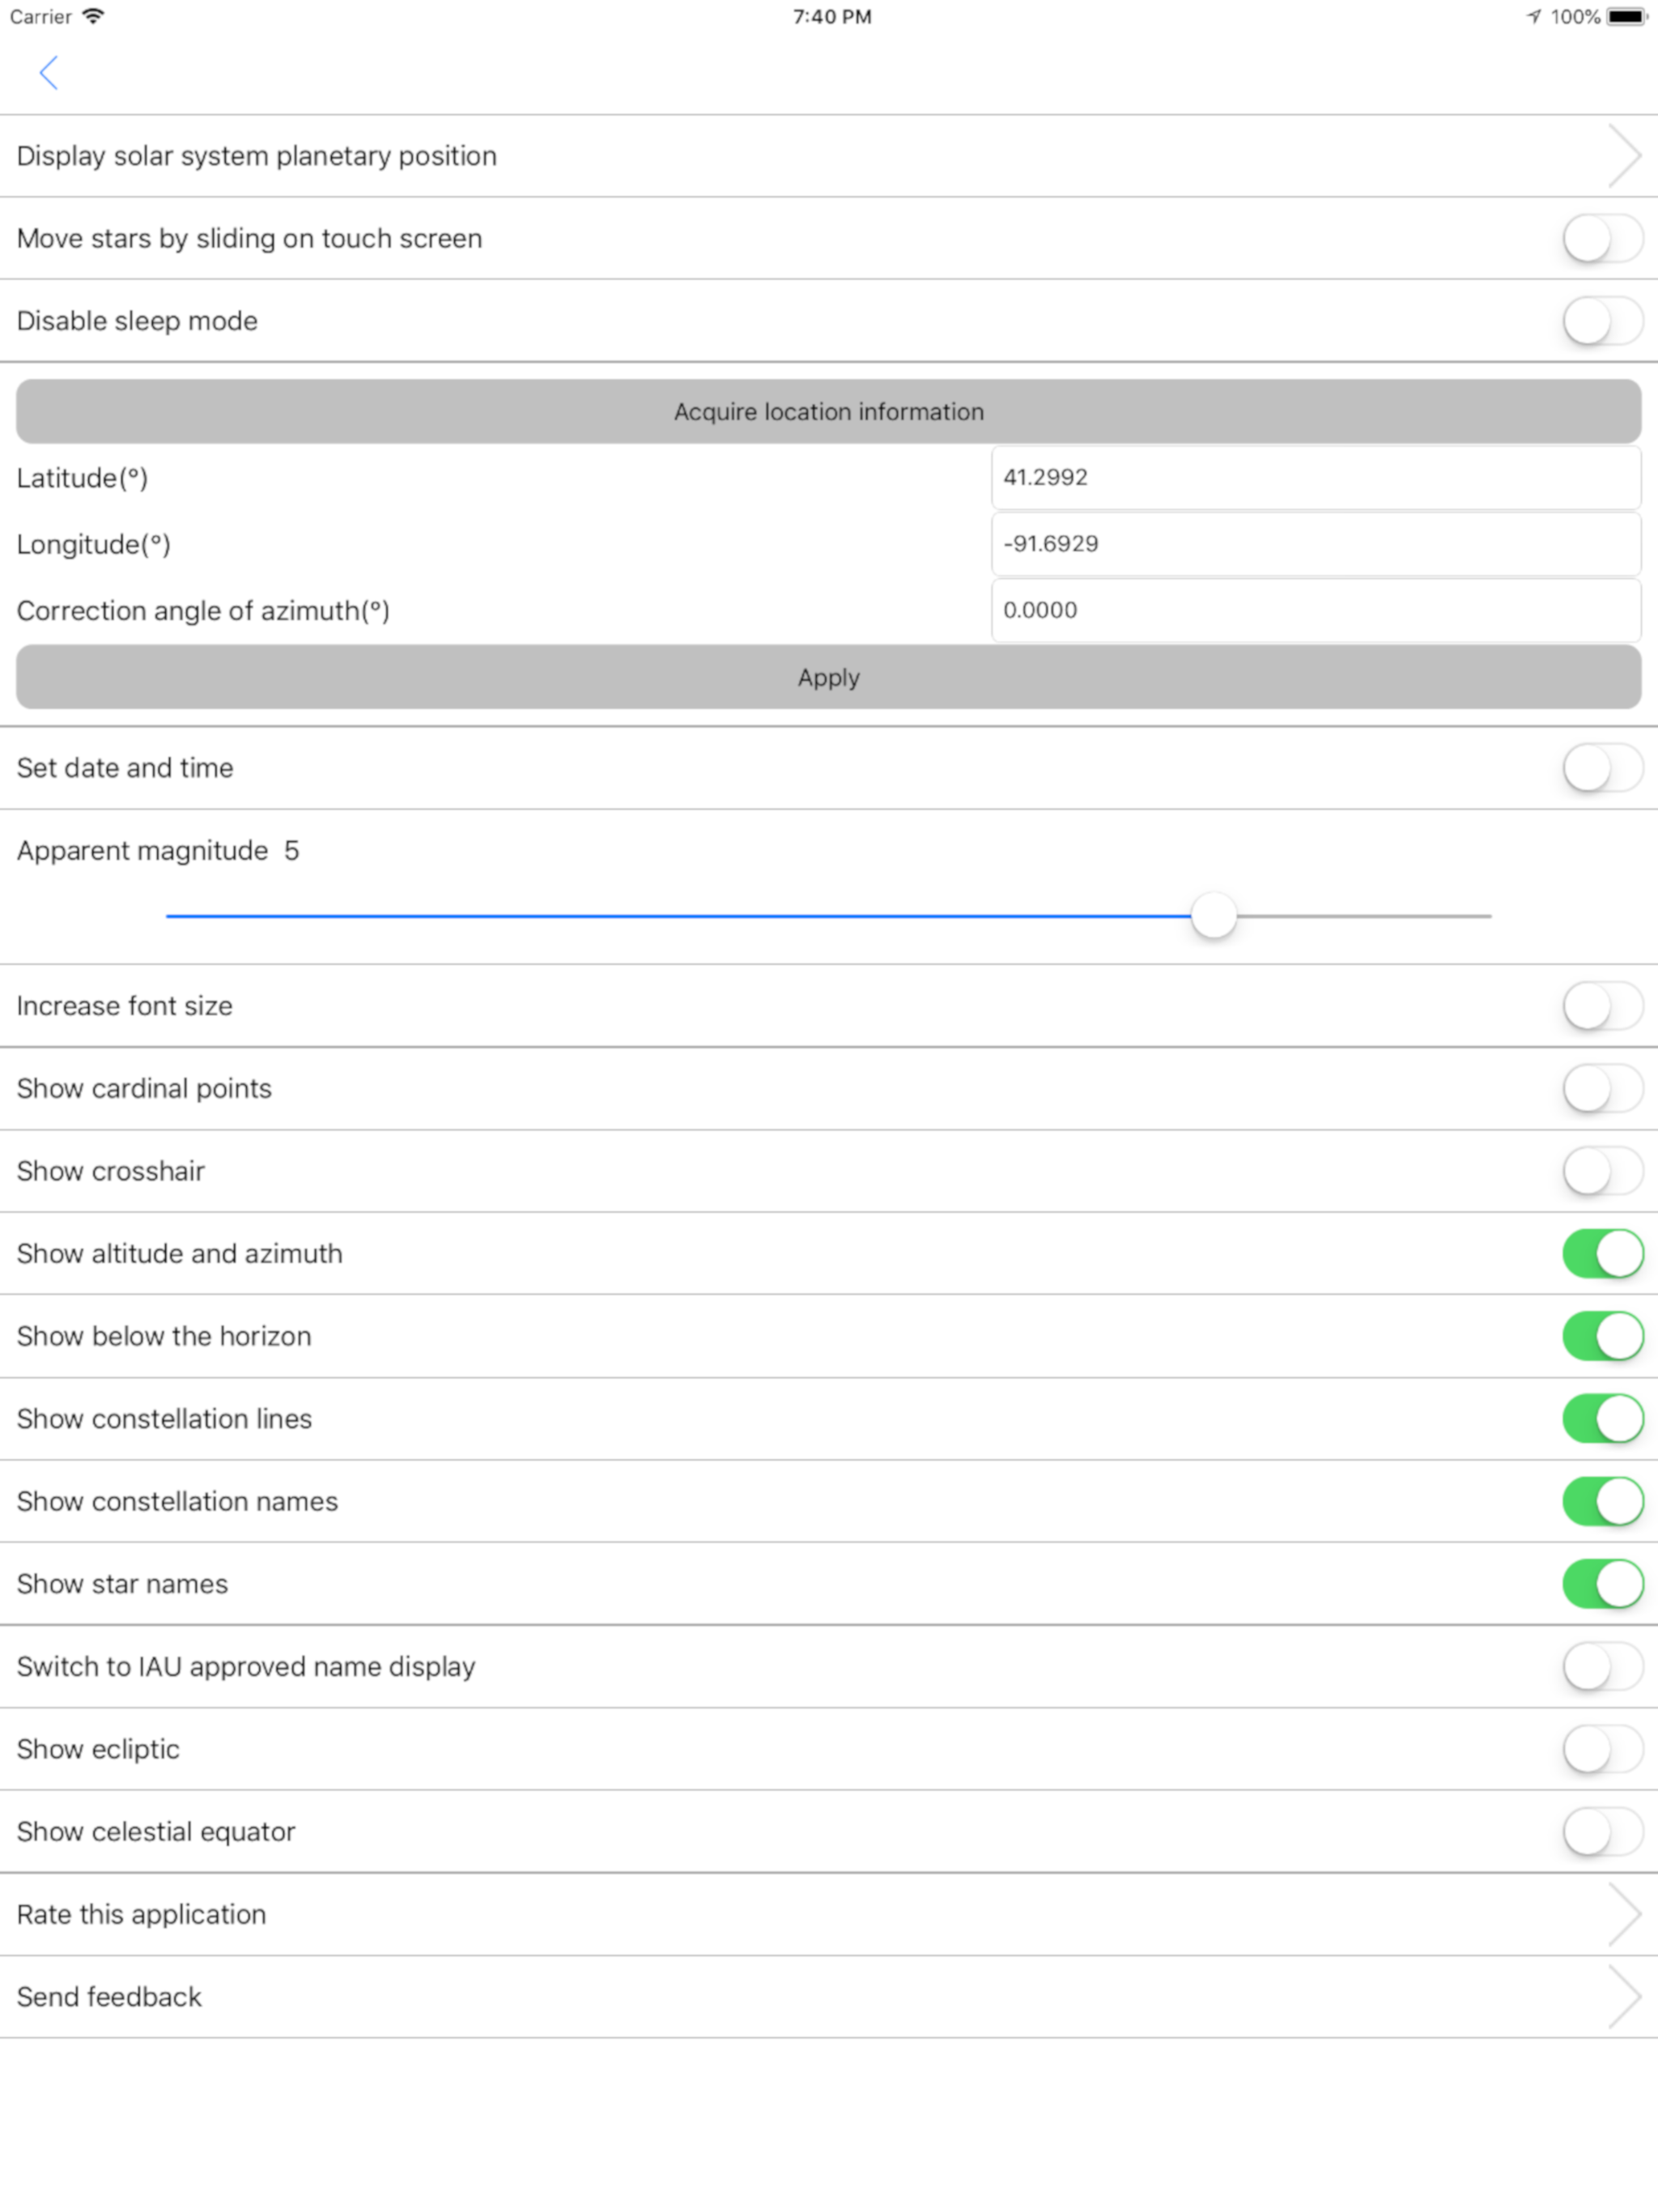Turn on Set date and time
The height and width of the screenshot is (2212, 1658).
(1603, 768)
